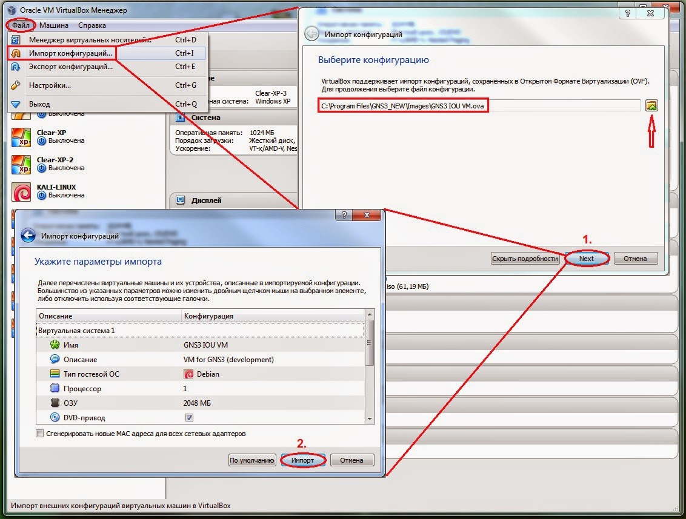Open the Справка menu
686x519 pixels.
(x=92, y=25)
